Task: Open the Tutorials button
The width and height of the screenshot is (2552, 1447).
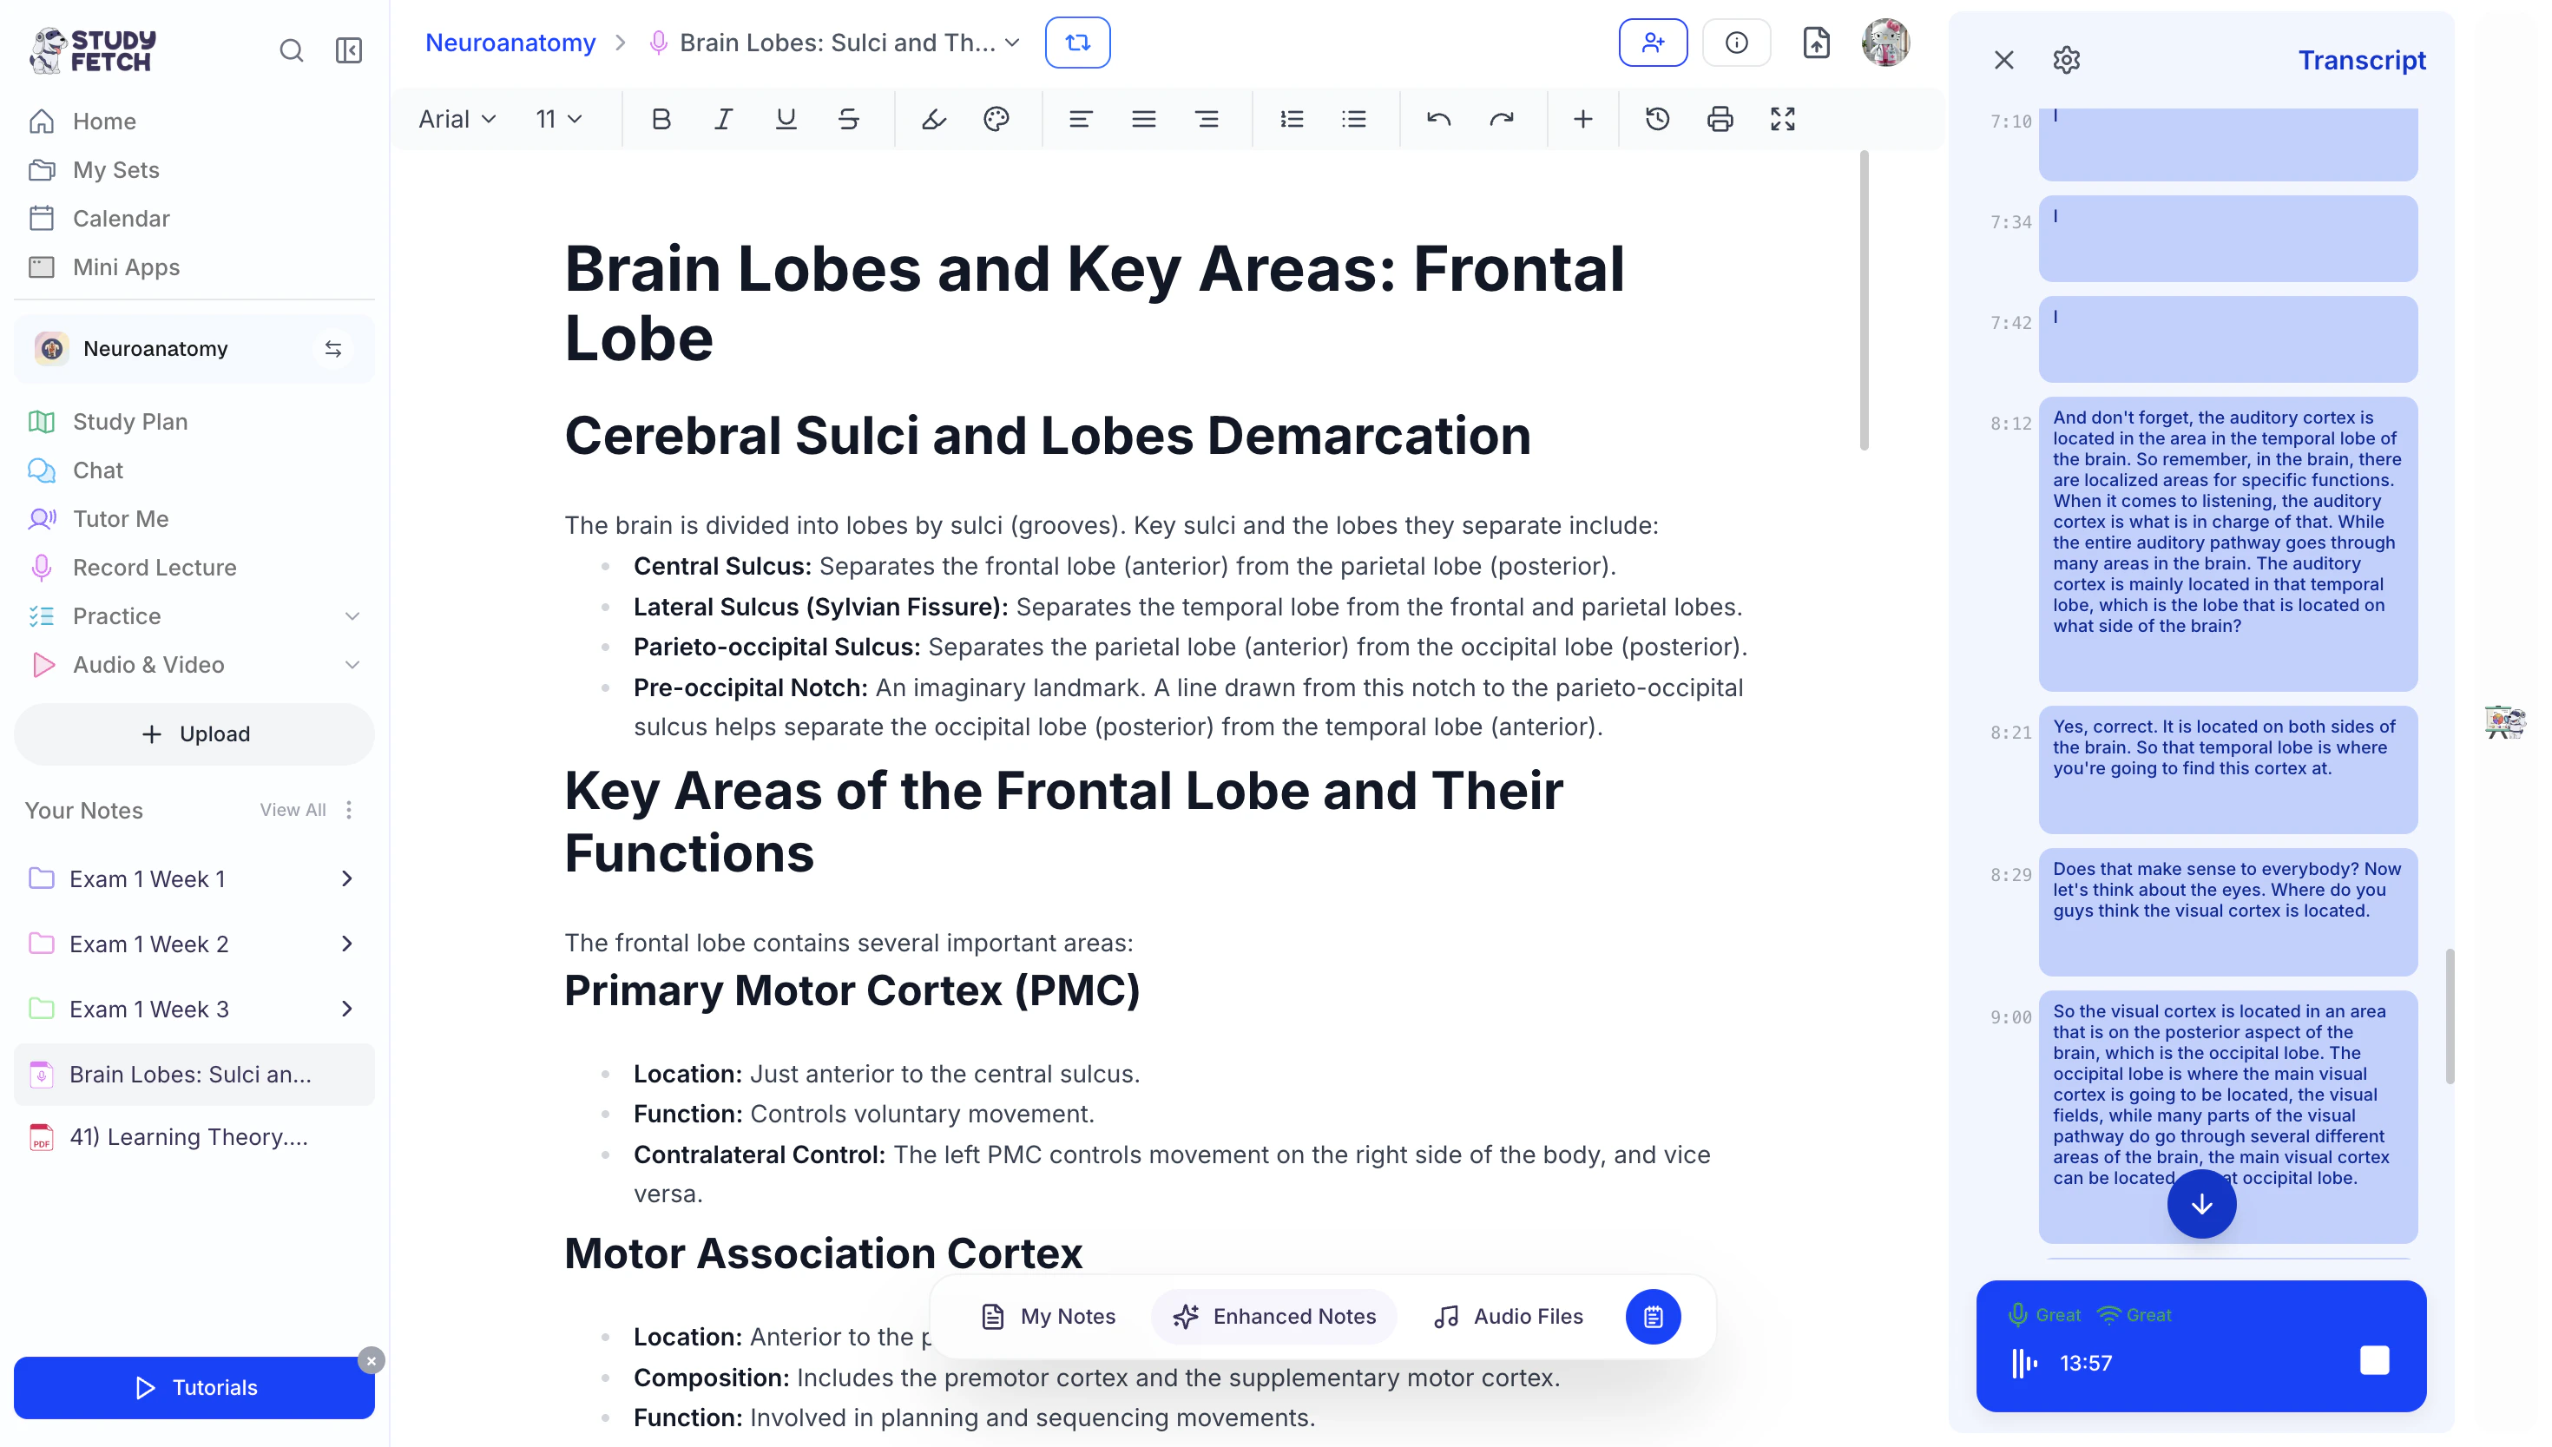Action: click(194, 1386)
